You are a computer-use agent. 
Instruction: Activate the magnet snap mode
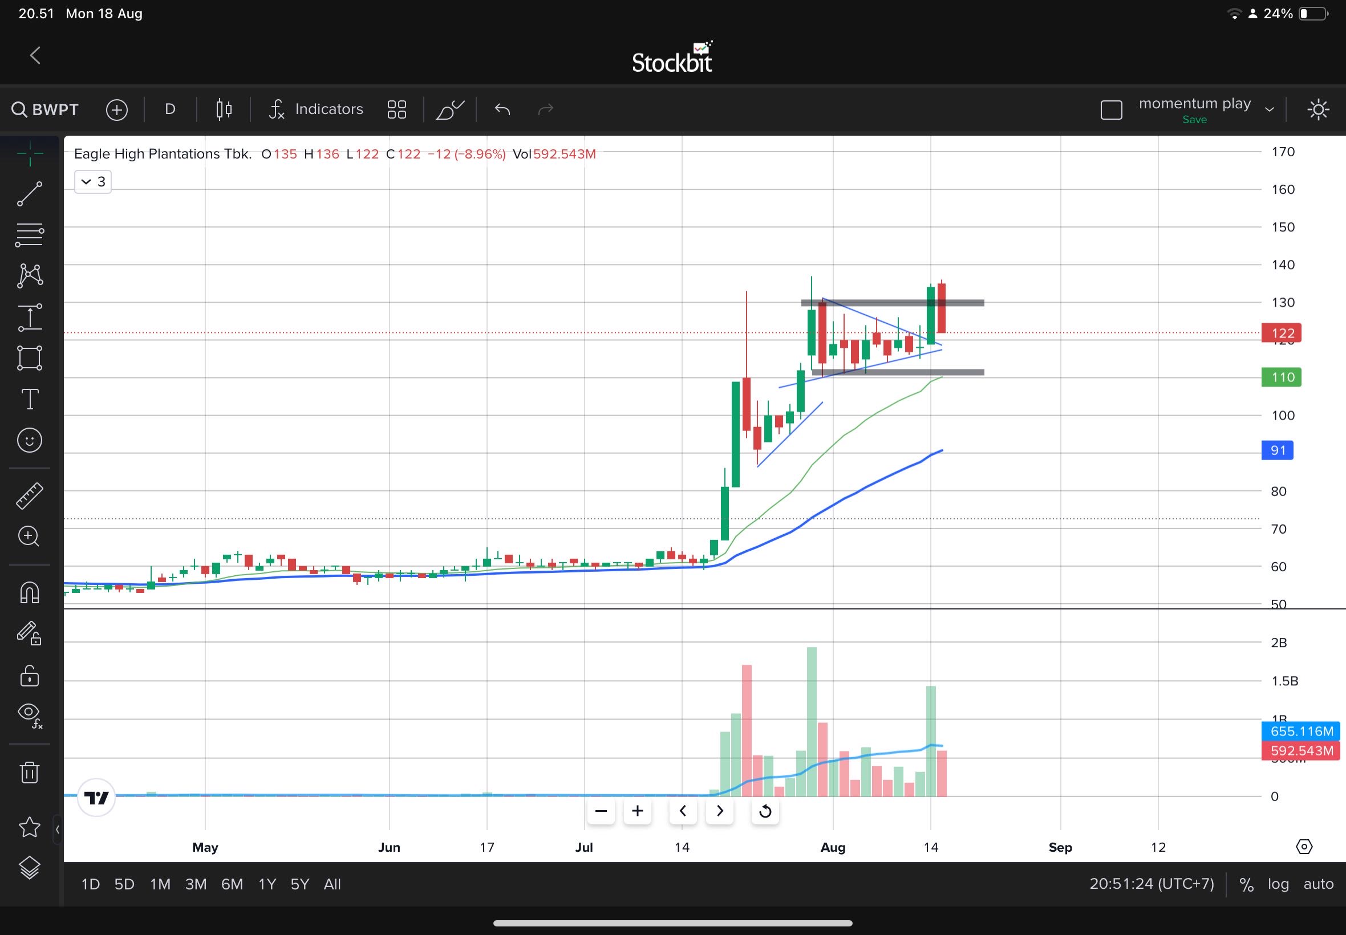29,593
